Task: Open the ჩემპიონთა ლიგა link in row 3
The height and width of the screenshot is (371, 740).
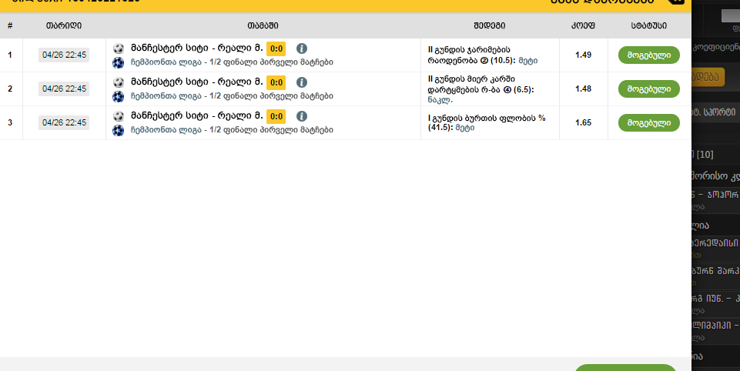Action: [166, 130]
